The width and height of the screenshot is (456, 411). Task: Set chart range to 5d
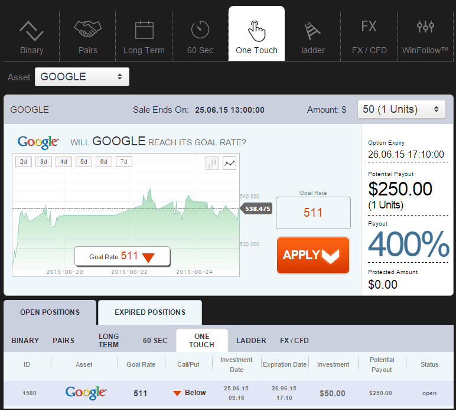click(84, 162)
